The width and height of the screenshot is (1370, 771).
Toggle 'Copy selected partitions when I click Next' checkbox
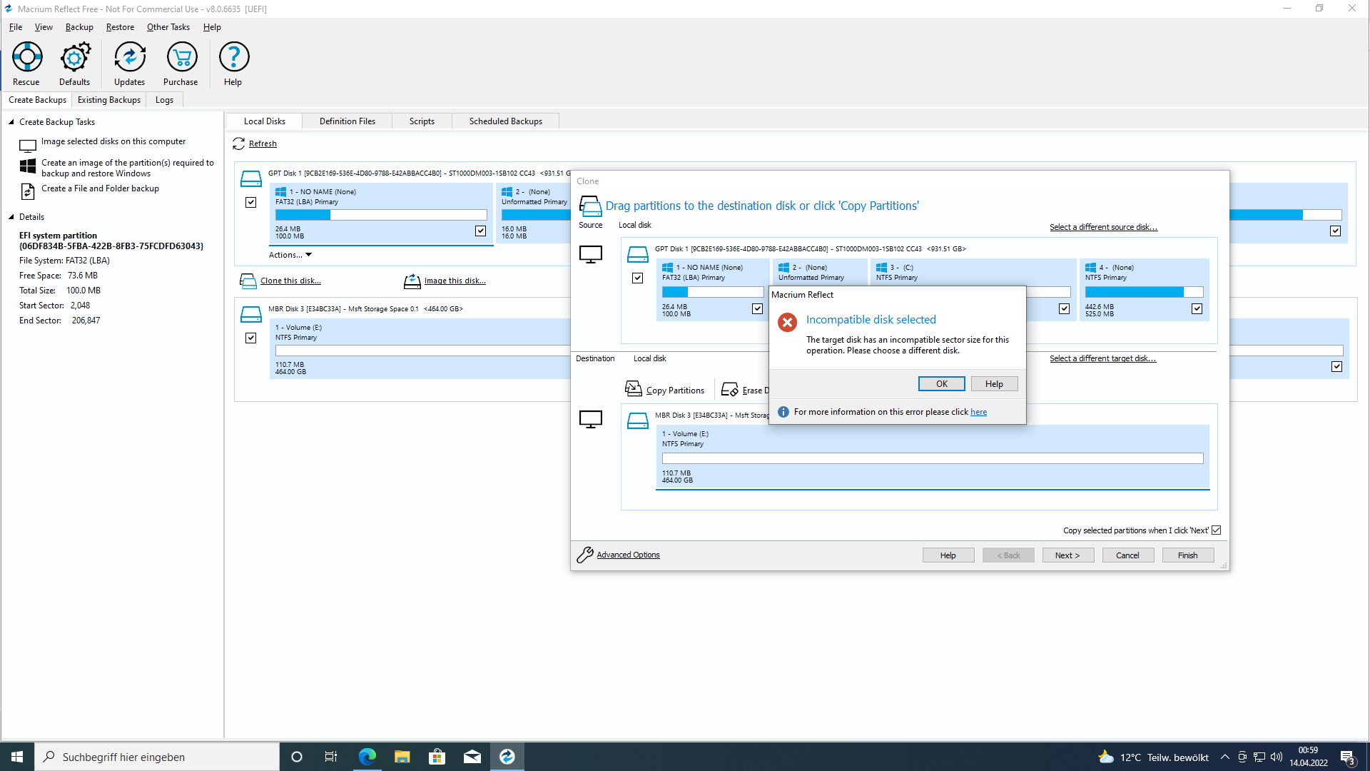[x=1217, y=530]
